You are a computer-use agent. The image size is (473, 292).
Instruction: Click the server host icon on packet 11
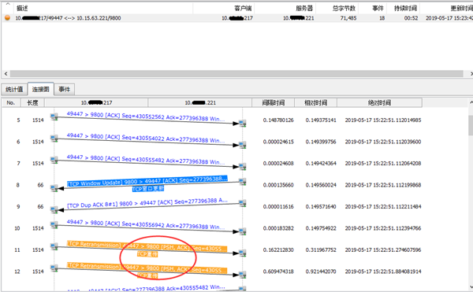coord(243,253)
